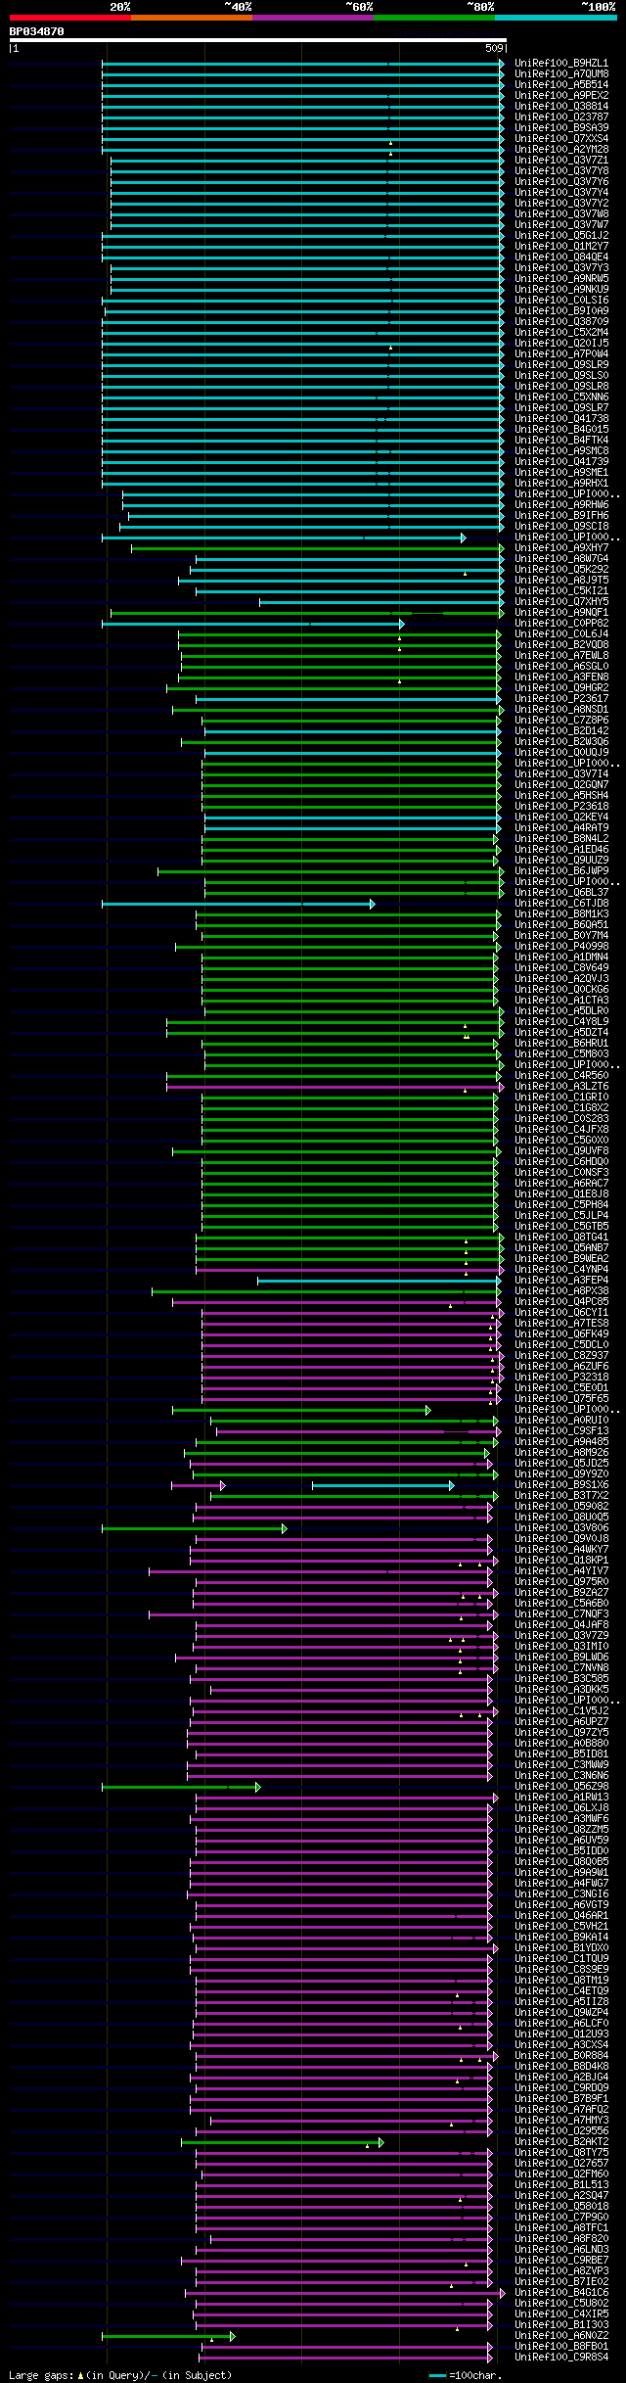Image resolution: width=626 pixels, height=2383 pixels.
Task: Click the =100char scale legend at bottom
Action: (x=466, y=2376)
